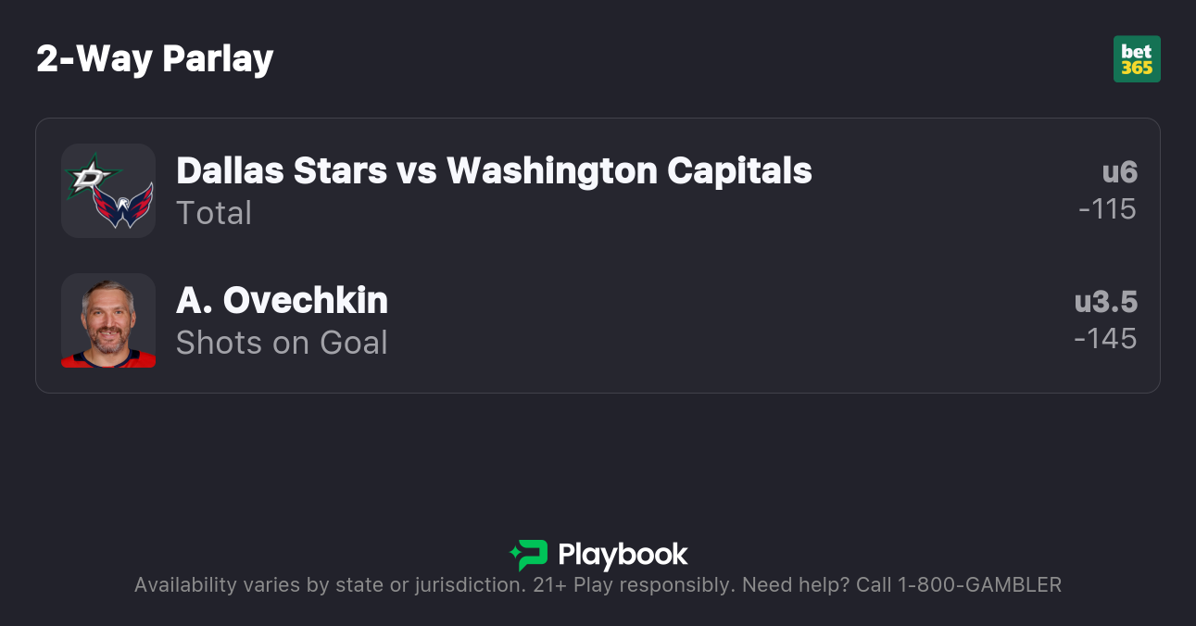1196x626 pixels.
Task: Click the Total market label
Action: click(214, 213)
